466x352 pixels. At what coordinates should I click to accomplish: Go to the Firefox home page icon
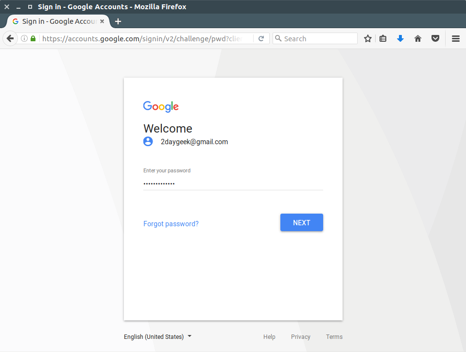click(x=417, y=38)
